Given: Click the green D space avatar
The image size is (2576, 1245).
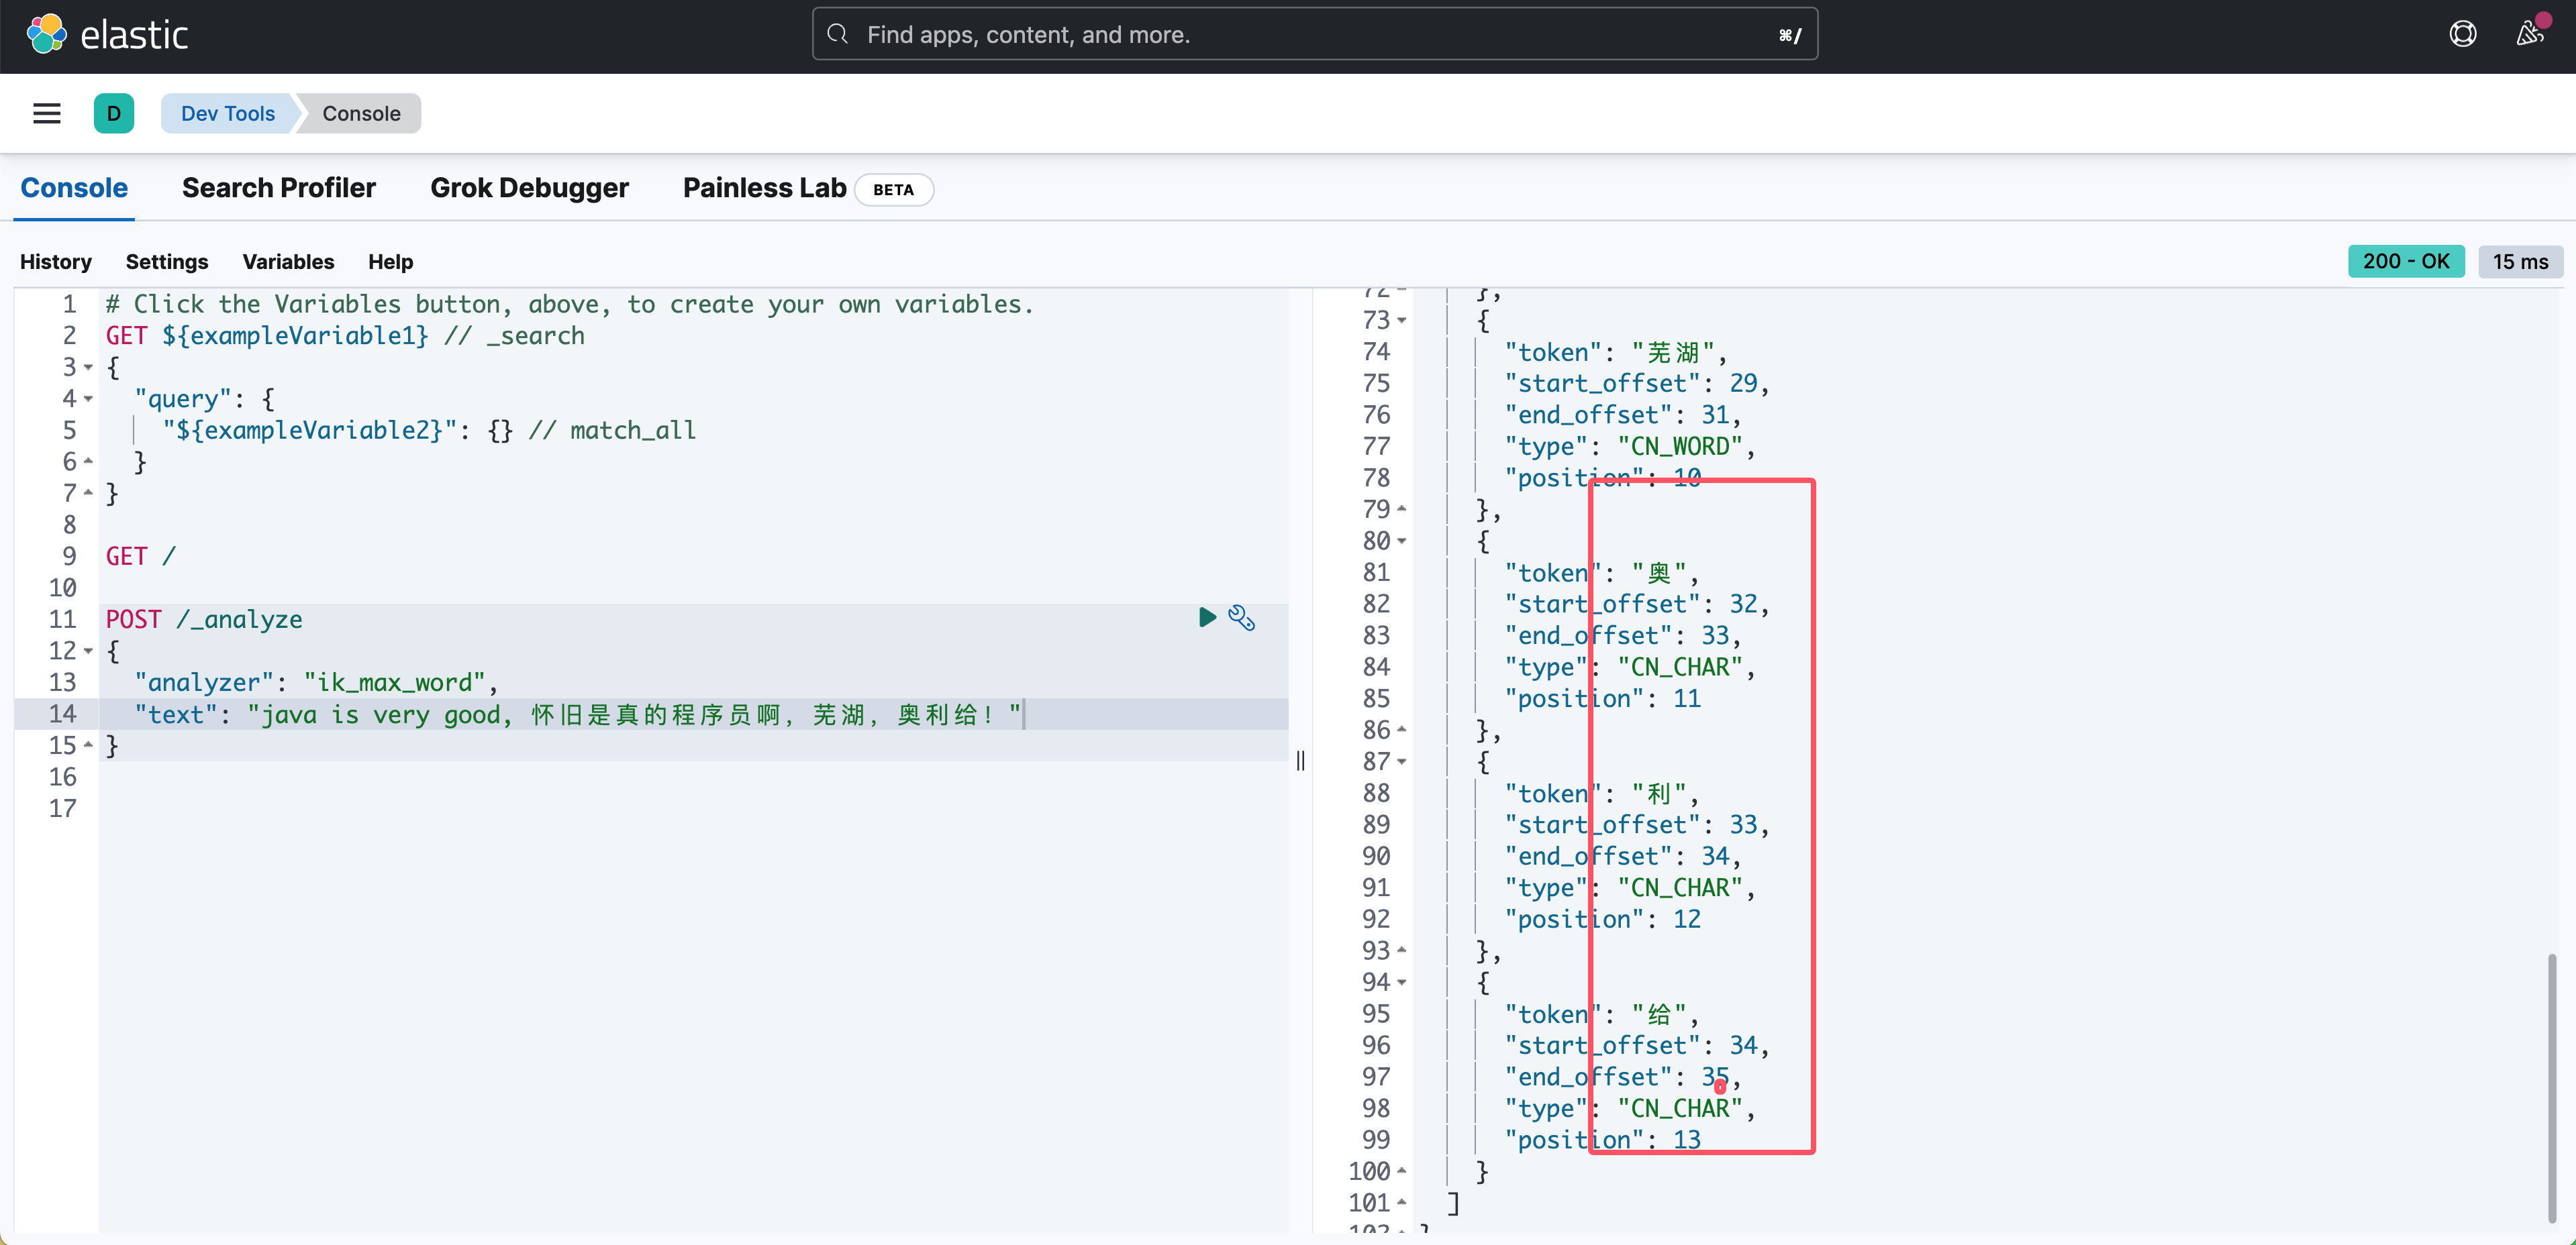Looking at the screenshot, I should 114,114.
